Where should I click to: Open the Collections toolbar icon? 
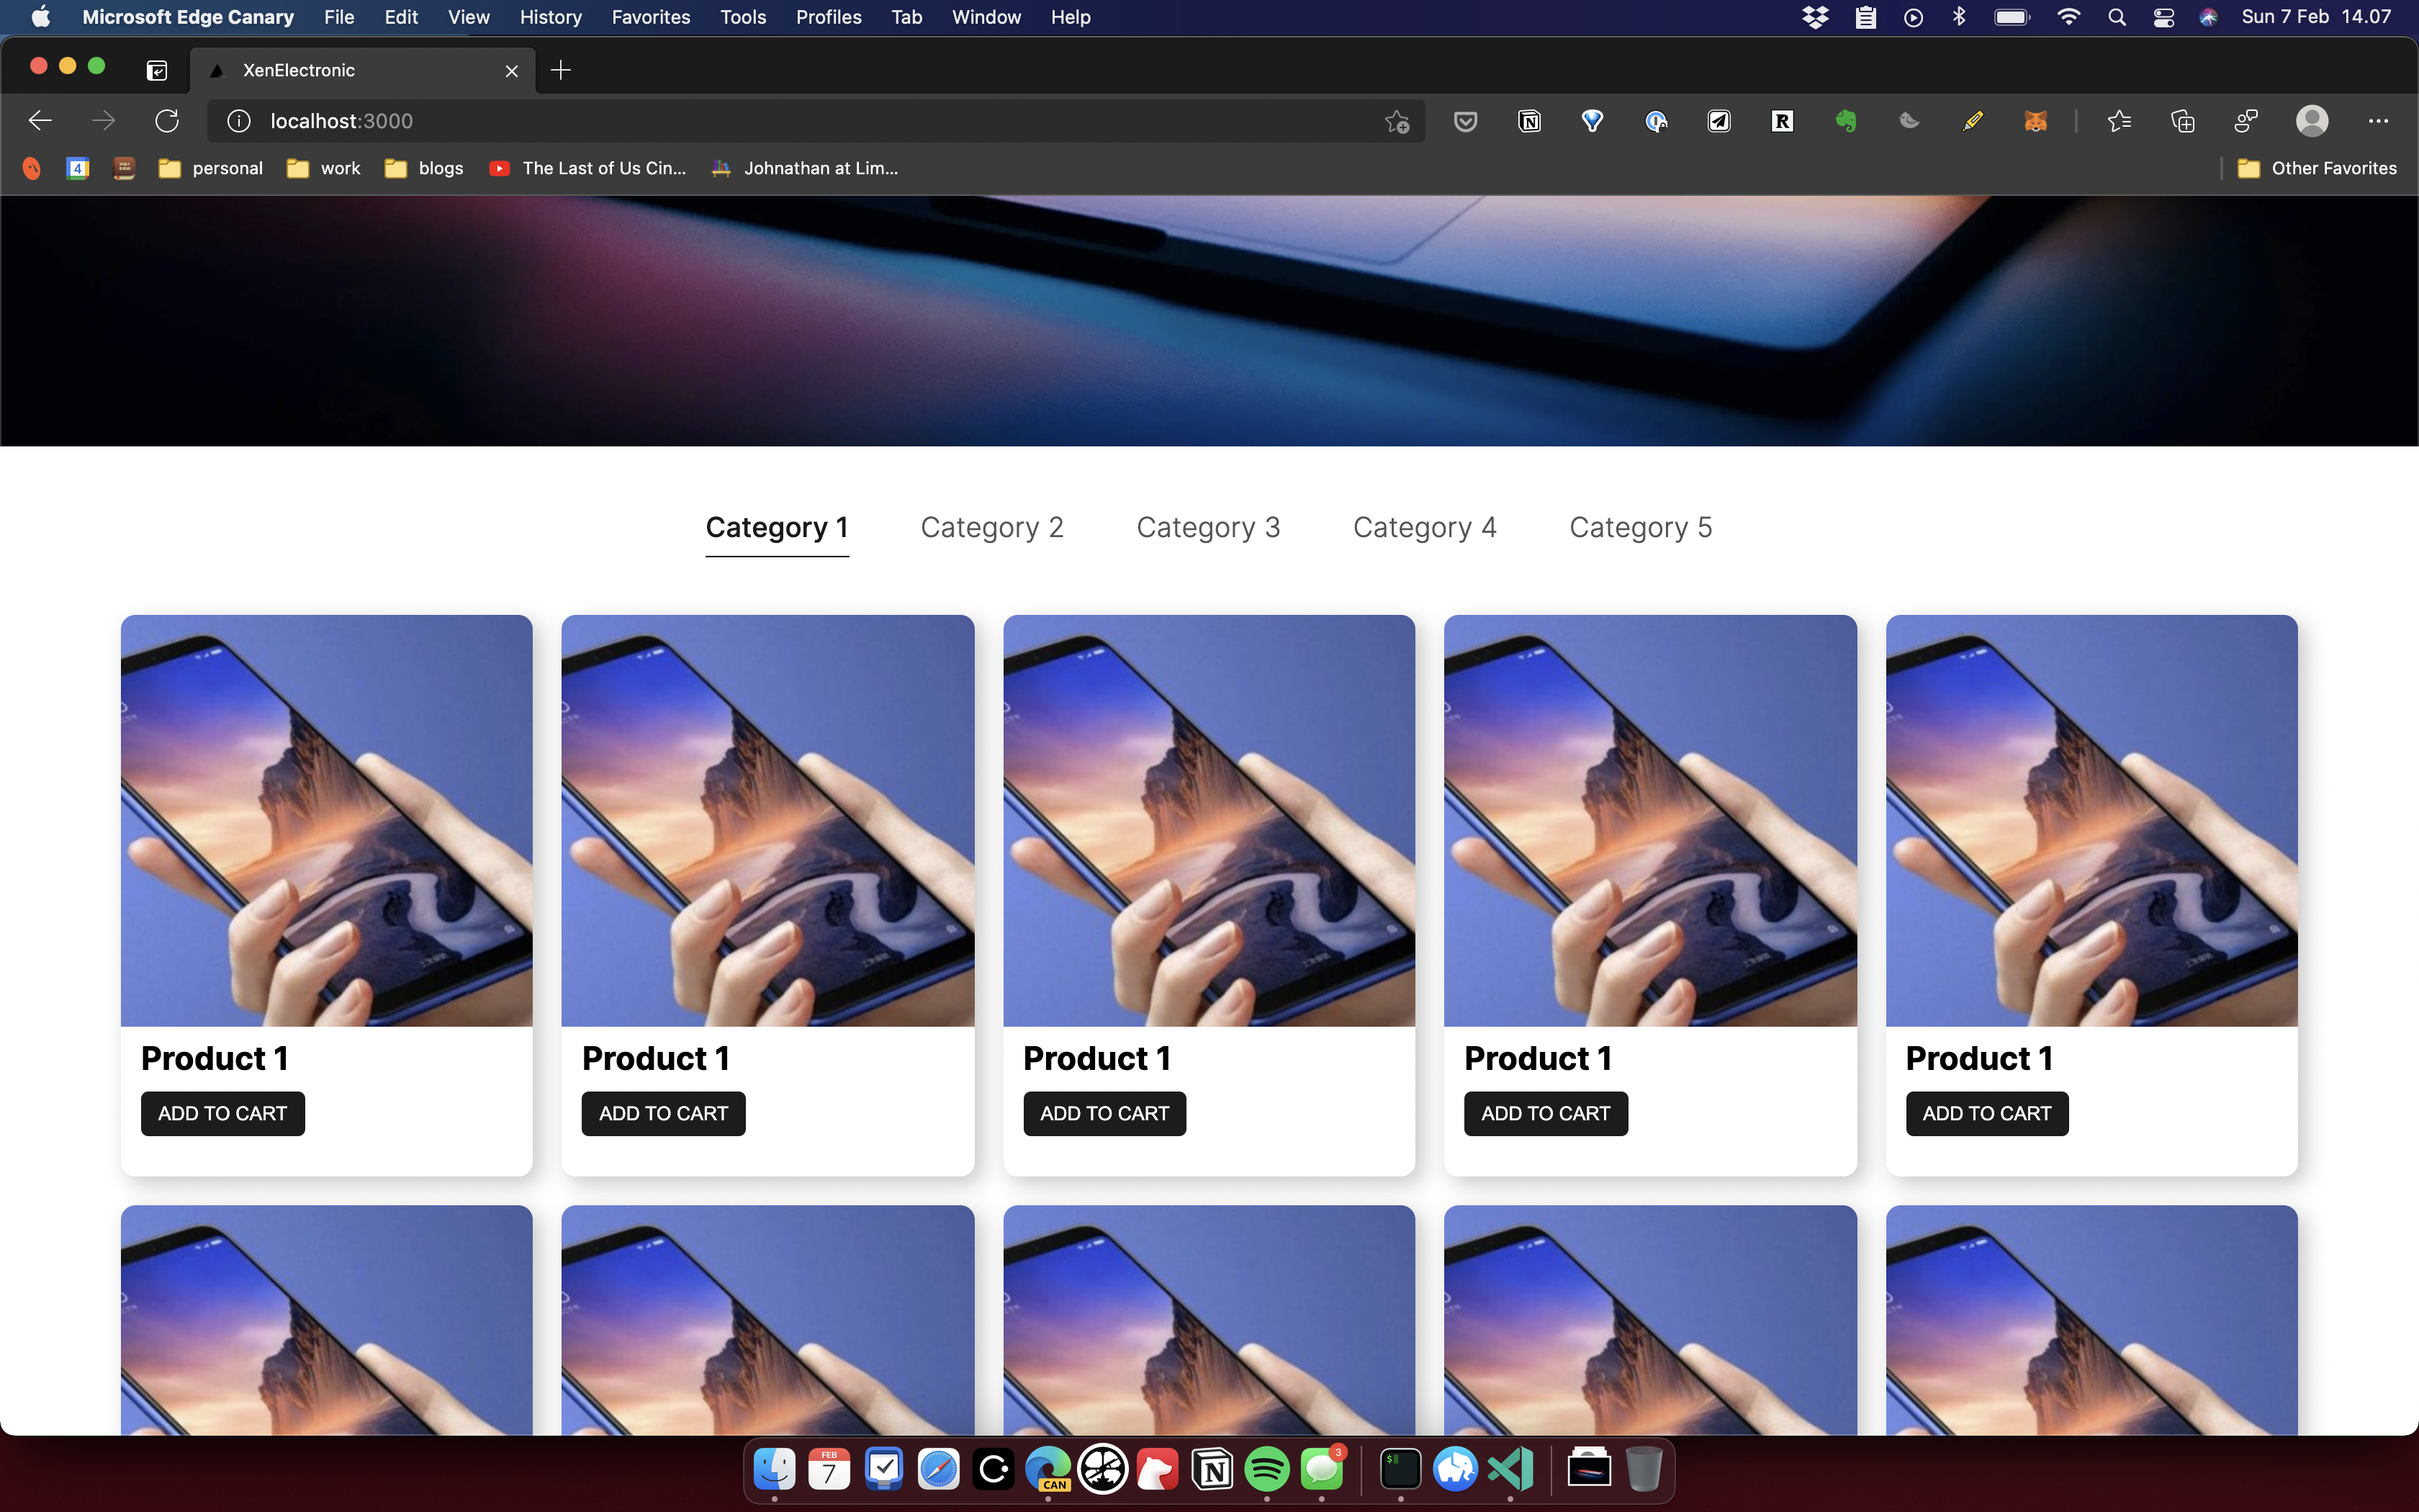click(2182, 121)
